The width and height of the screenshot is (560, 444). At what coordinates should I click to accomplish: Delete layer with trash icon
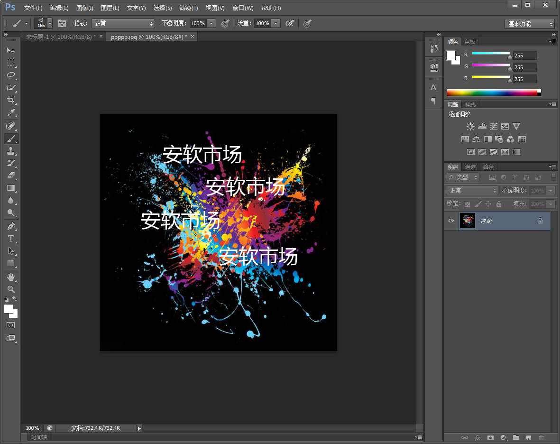tap(541, 437)
